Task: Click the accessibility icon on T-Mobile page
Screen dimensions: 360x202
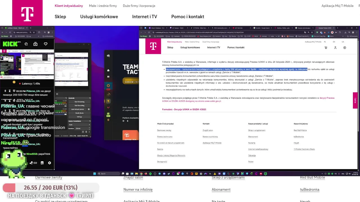Action: pyautogui.click(x=345, y=48)
